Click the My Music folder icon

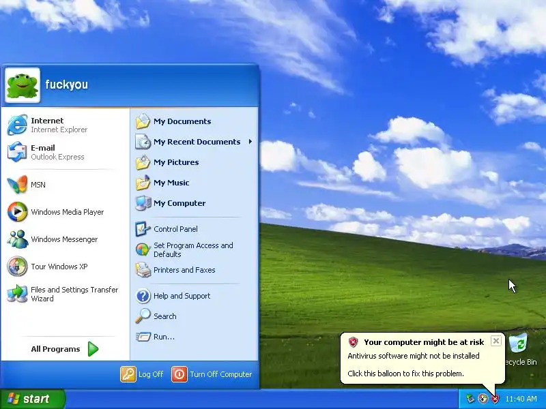pyautogui.click(x=143, y=183)
